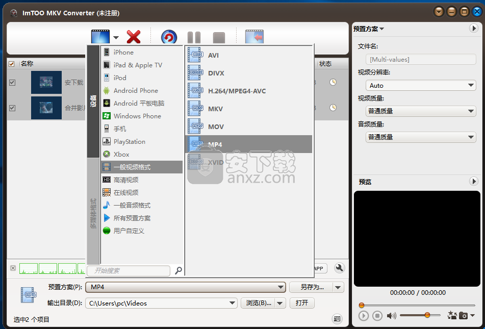This screenshot has width=485, height=329.
Task: Choose AVI format
Action: click(x=249, y=55)
